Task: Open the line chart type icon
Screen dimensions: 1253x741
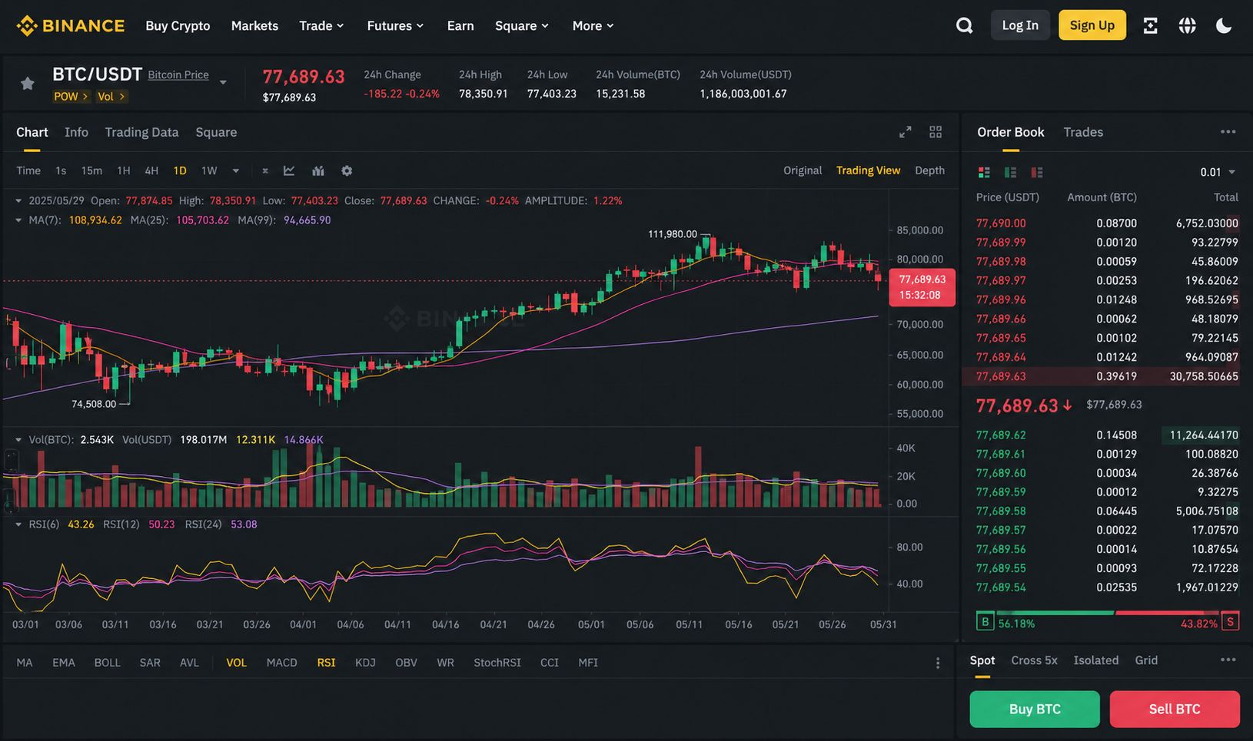Action: tap(289, 170)
